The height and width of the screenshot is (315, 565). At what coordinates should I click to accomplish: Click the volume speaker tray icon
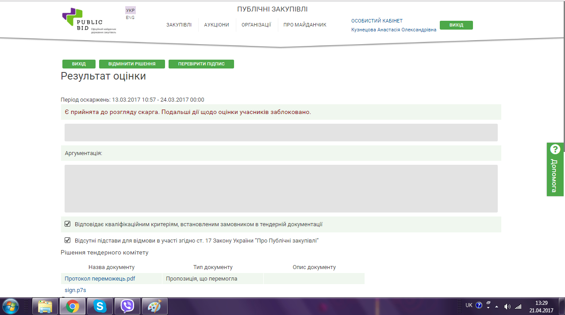pos(507,306)
